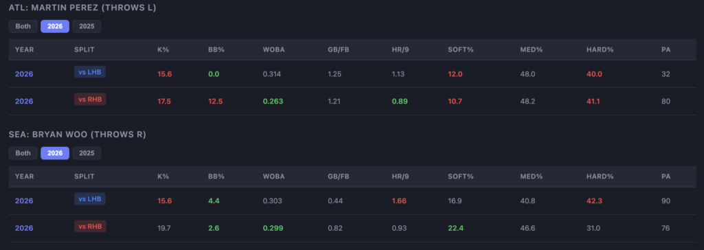Select Woo vs LHB BB% value 4.4
704x250 pixels.
[214, 201]
